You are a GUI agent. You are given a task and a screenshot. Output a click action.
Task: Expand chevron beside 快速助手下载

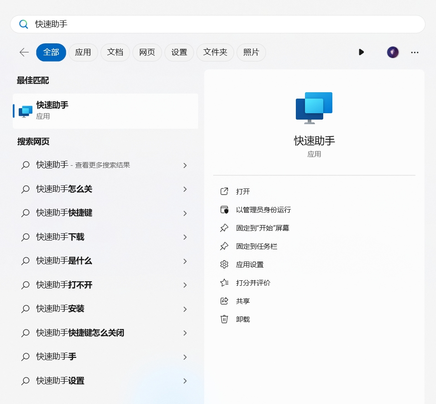click(185, 237)
